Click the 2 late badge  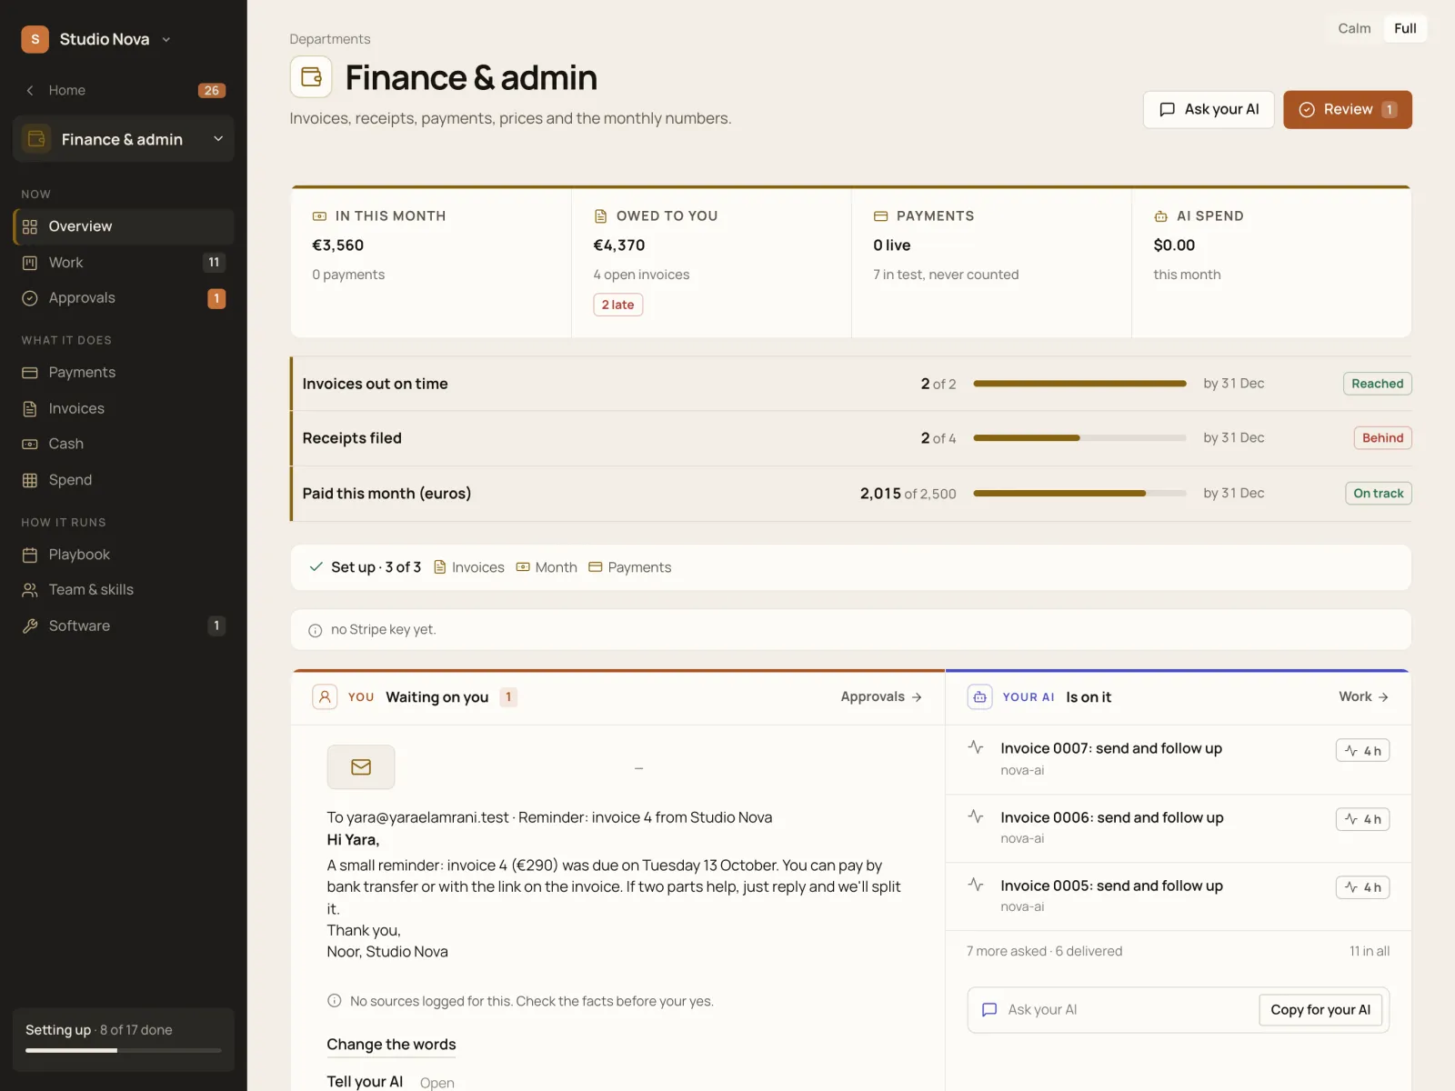[617, 305]
